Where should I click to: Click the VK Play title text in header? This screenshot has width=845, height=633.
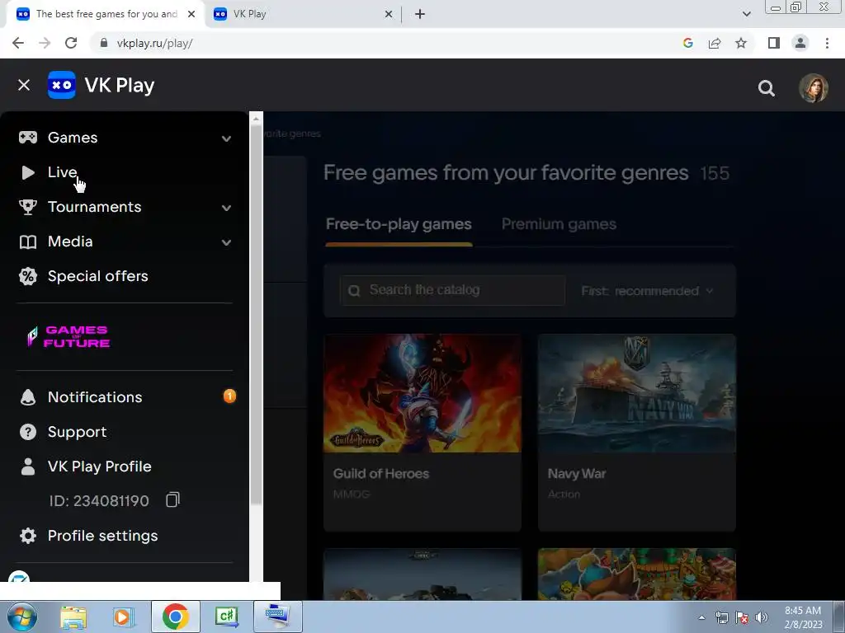(x=120, y=86)
